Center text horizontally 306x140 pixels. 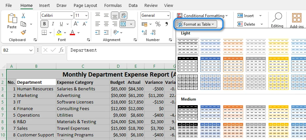coord(106,24)
